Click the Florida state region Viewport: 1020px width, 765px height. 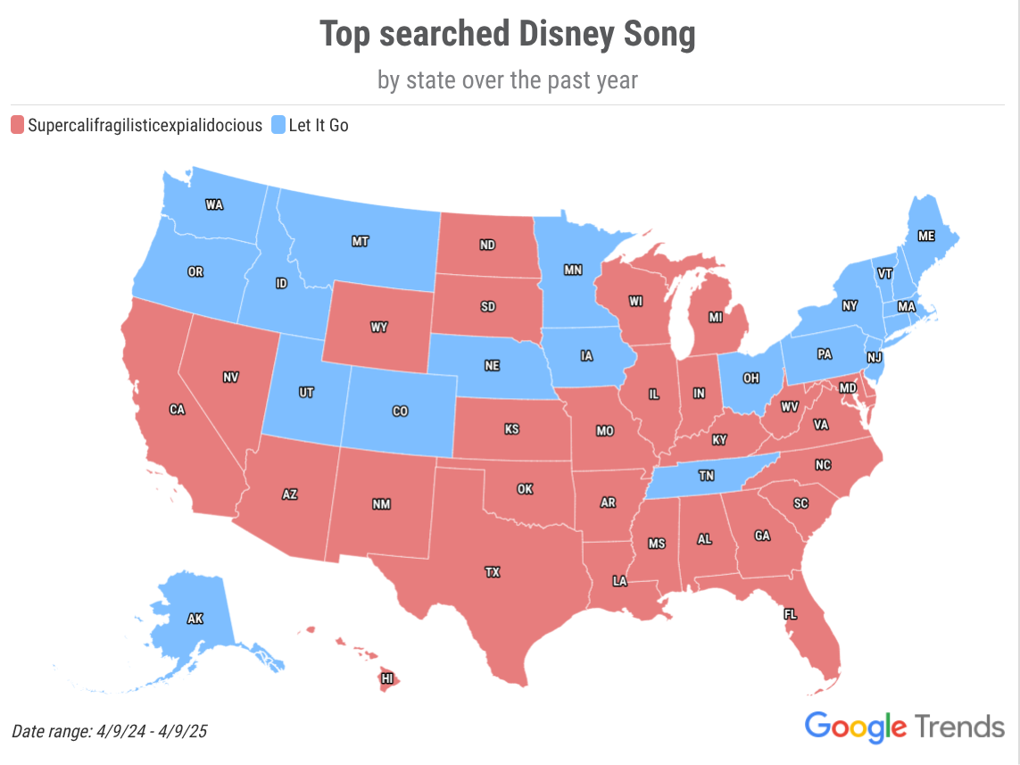pos(791,614)
